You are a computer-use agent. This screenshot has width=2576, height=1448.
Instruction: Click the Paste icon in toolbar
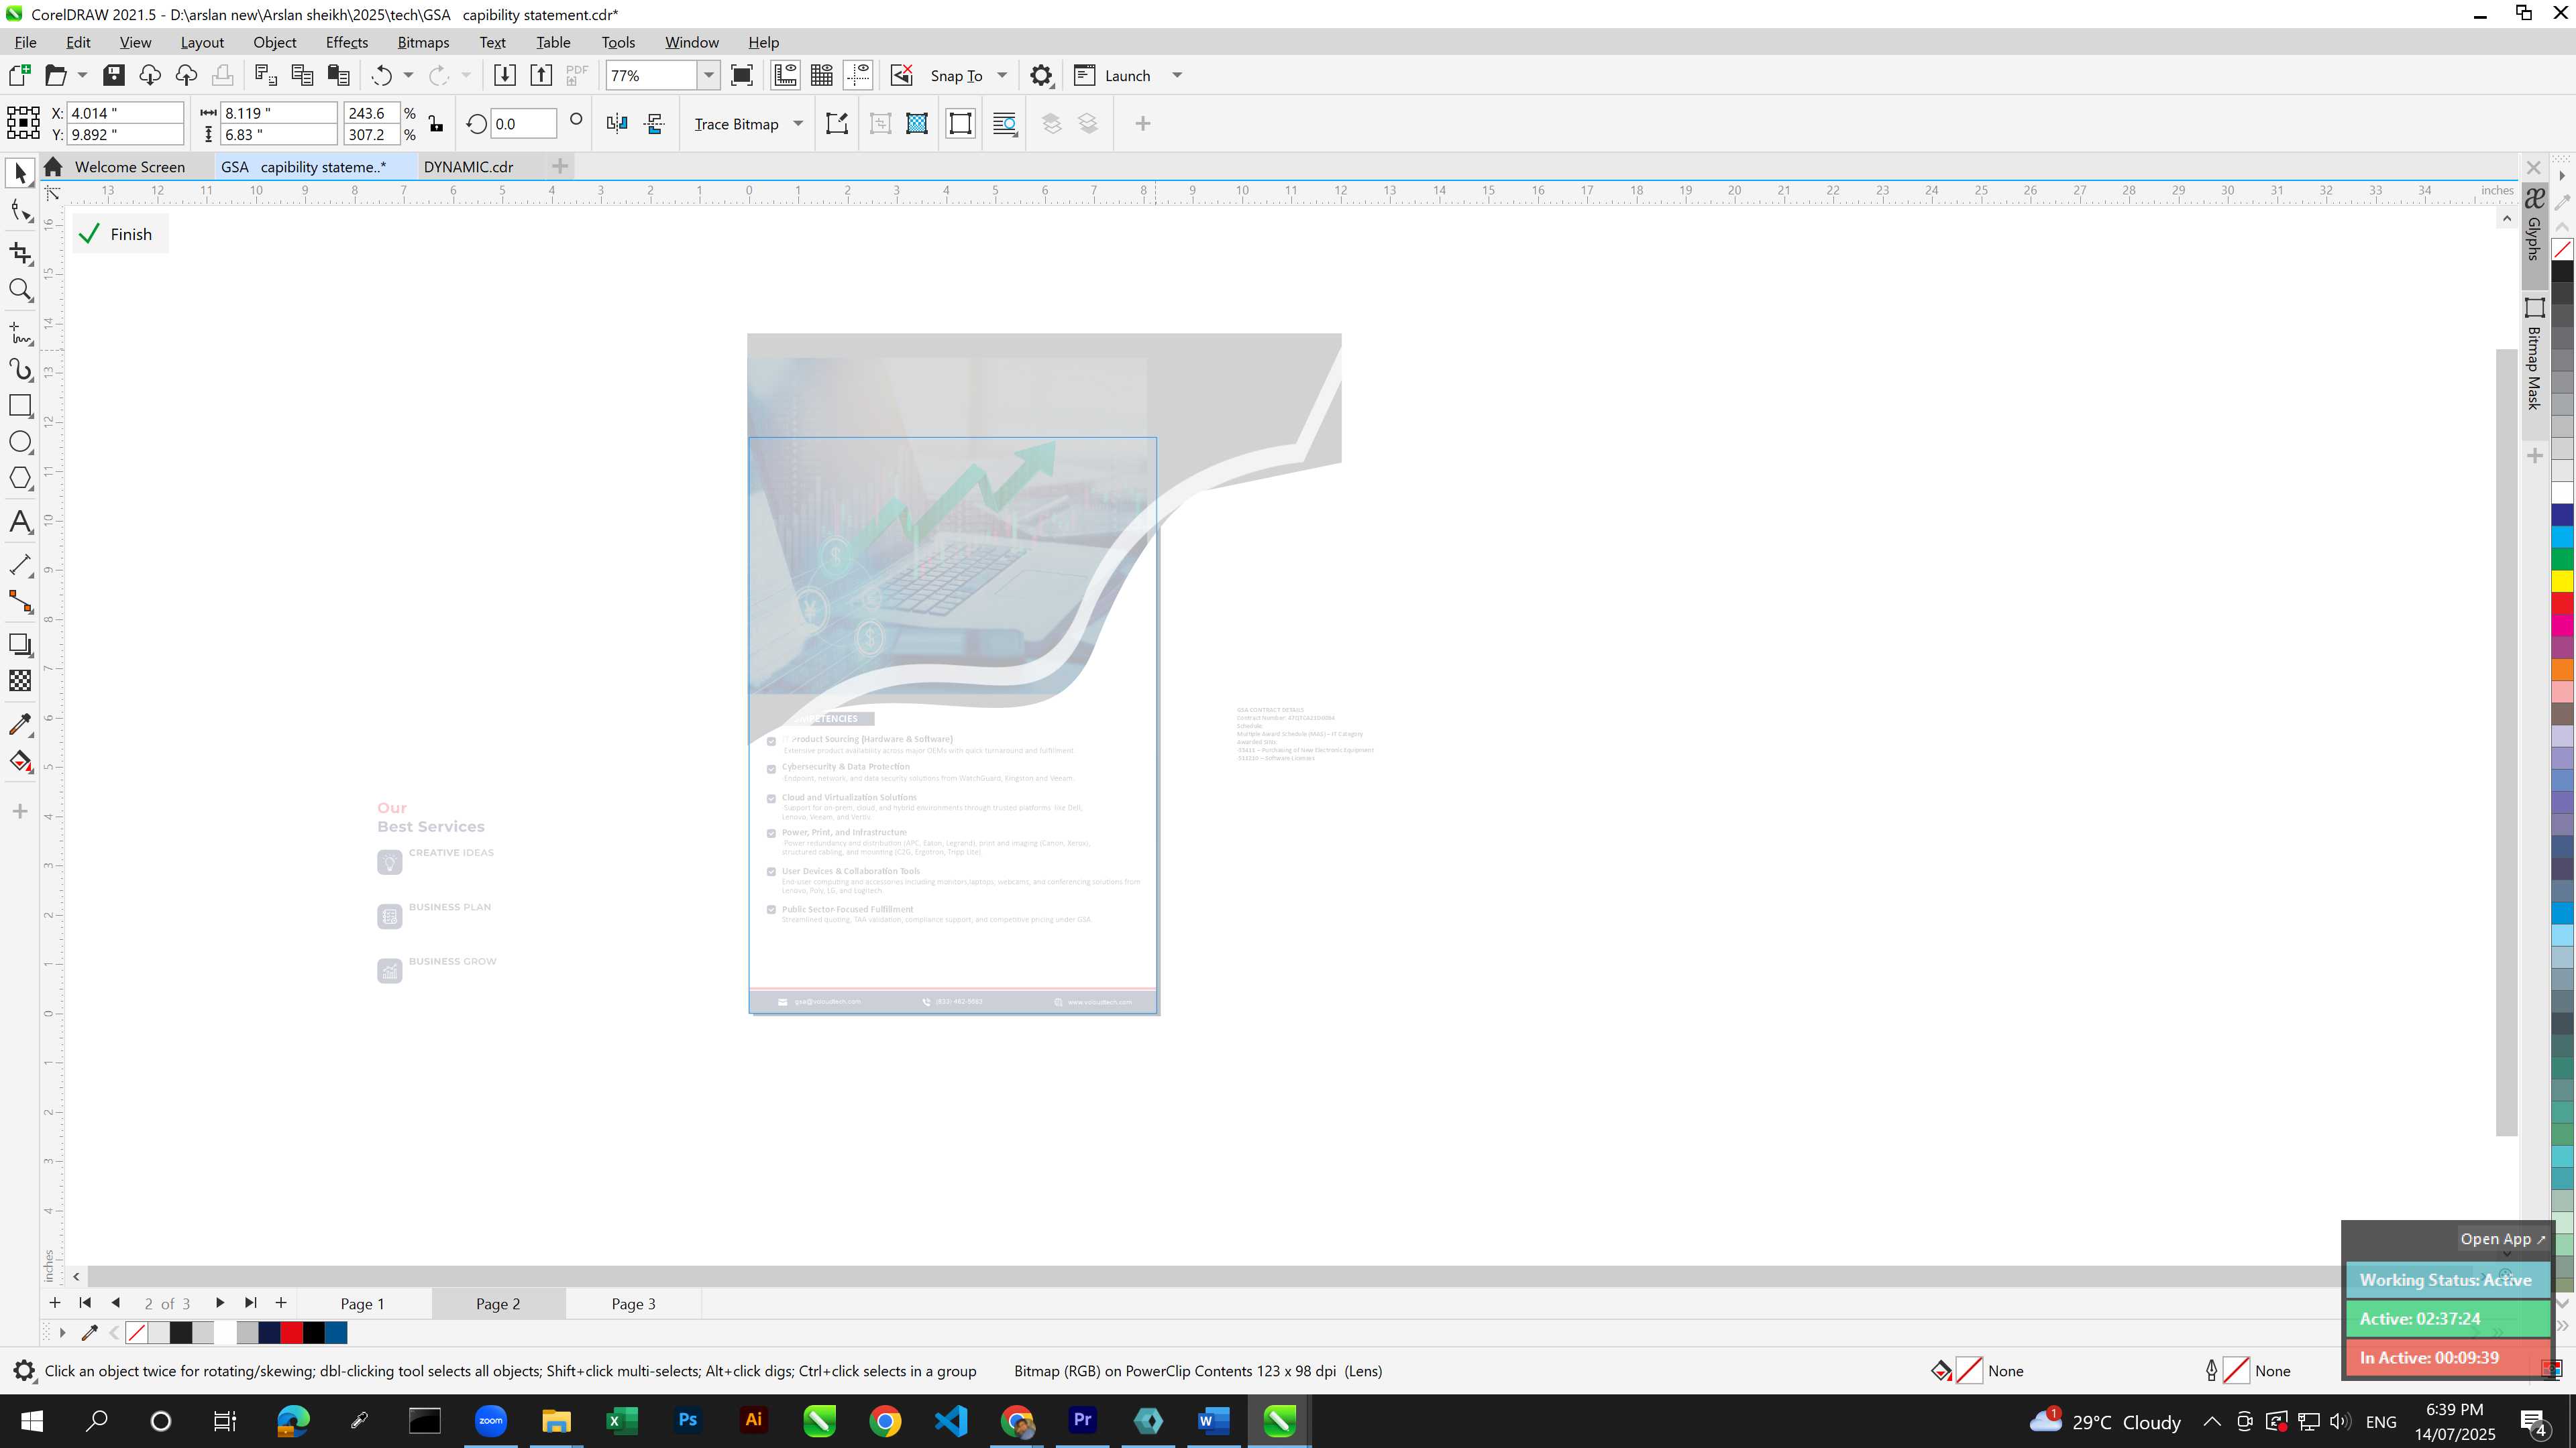pos(339,75)
